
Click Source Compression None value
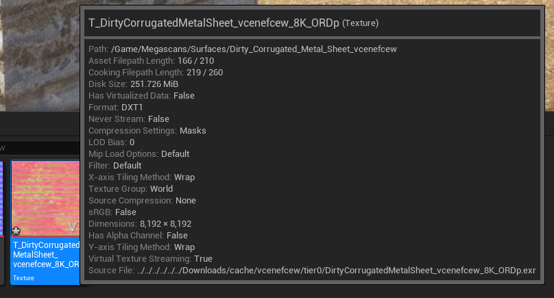point(186,201)
